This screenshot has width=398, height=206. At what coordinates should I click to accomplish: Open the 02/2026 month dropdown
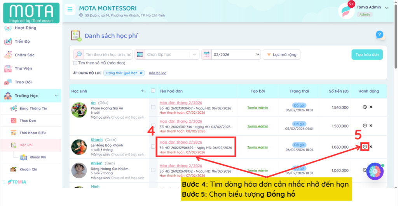pyautogui.click(x=236, y=55)
